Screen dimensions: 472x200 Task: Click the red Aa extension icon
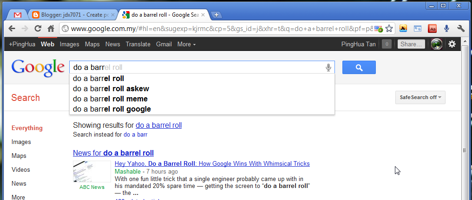(432, 29)
